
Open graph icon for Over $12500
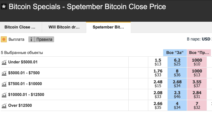(4, 106)
